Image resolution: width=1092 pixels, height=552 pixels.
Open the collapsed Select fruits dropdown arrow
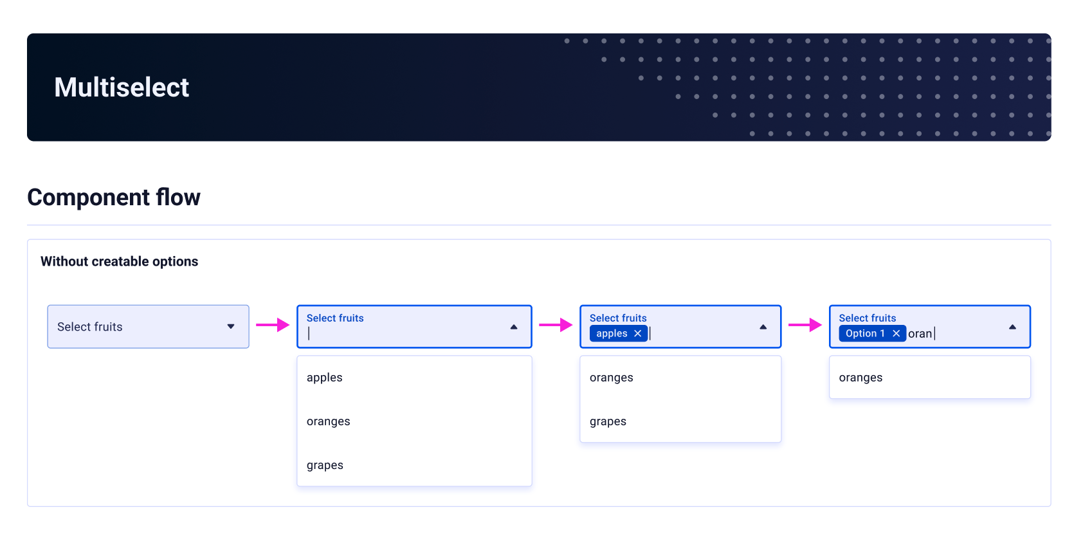(x=231, y=327)
